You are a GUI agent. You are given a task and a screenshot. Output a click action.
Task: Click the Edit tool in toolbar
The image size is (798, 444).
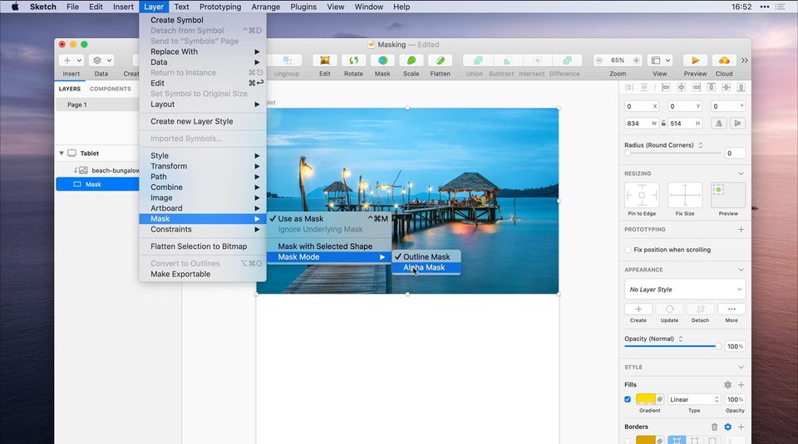pos(324,61)
